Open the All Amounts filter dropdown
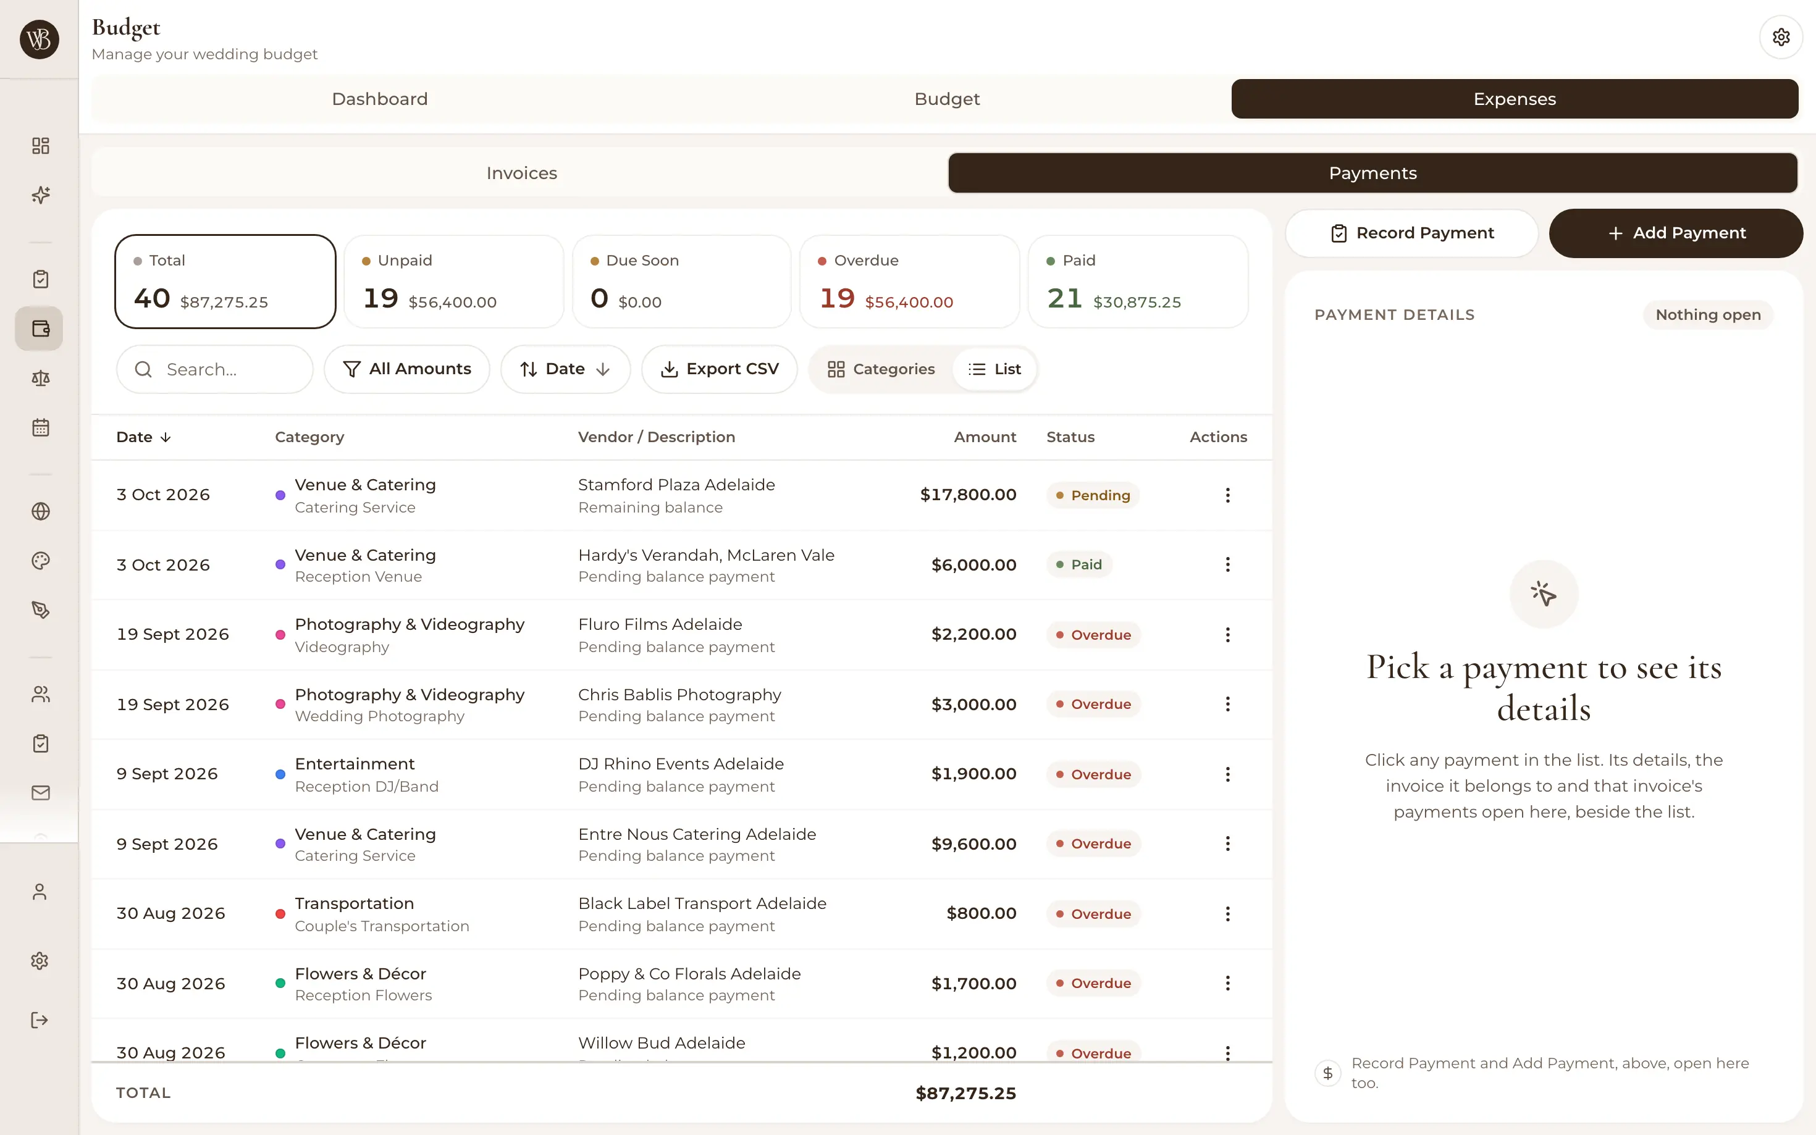The width and height of the screenshot is (1816, 1135). click(406, 369)
